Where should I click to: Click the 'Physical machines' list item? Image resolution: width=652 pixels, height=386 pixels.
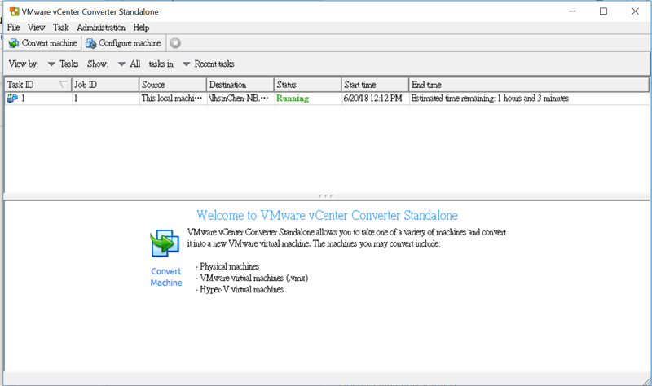(229, 266)
